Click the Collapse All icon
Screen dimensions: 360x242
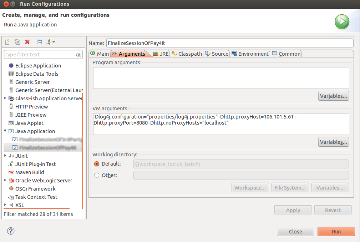[x=40, y=42]
